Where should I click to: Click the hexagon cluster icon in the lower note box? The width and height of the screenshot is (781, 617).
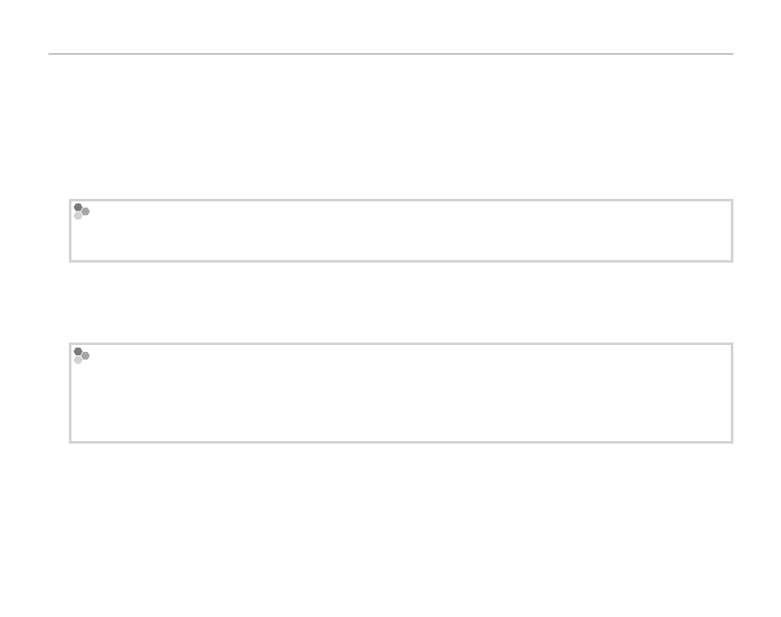(81, 355)
